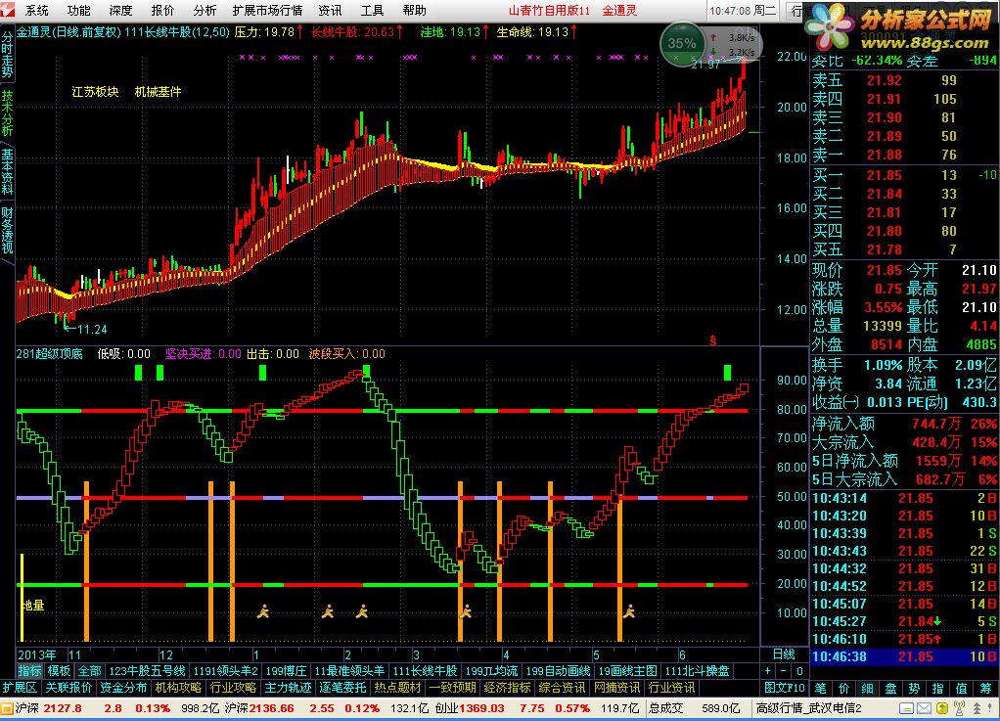Apply the 19画线主图 indicator
Screen dimensions: 1000x721
click(x=627, y=671)
